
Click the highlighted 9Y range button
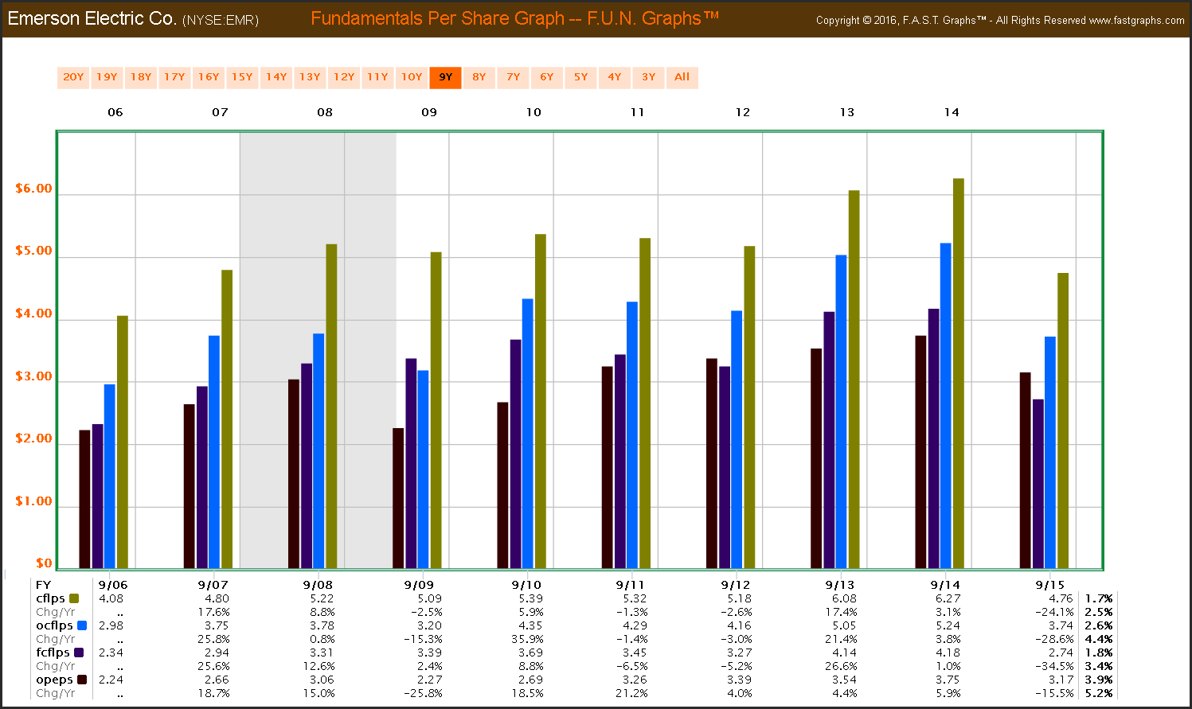click(445, 77)
